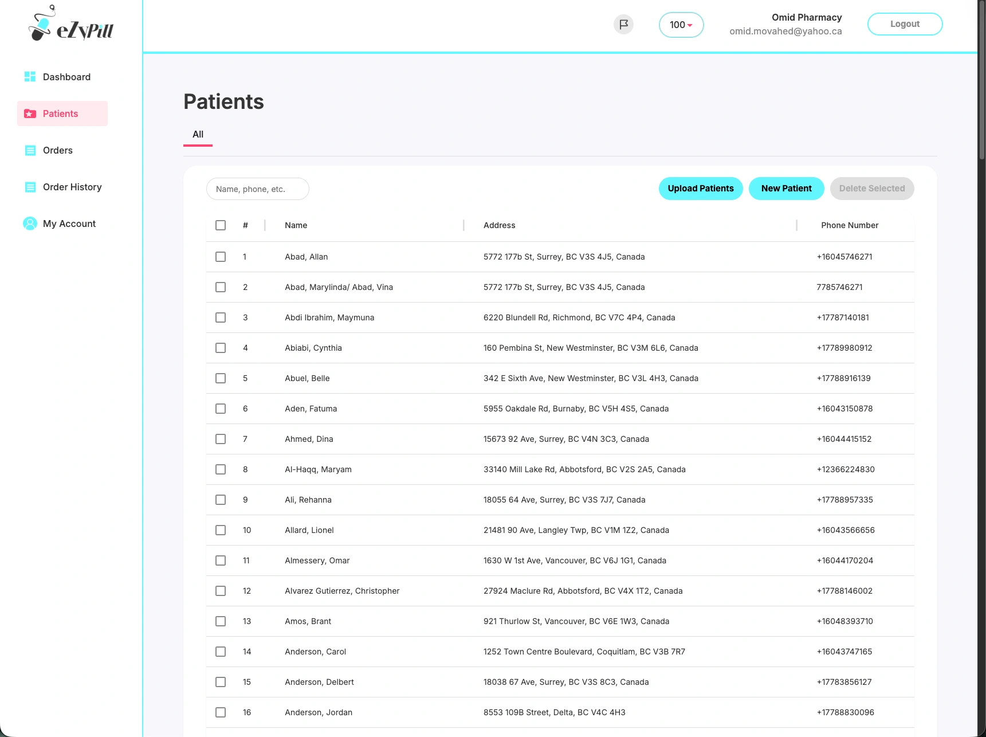Click the Order History list icon
The image size is (986, 737).
point(30,187)
